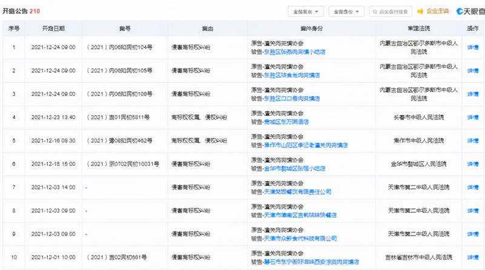Open the 全部身份 filter dropdown
The image size is (485, 270).
click(346, 12)
